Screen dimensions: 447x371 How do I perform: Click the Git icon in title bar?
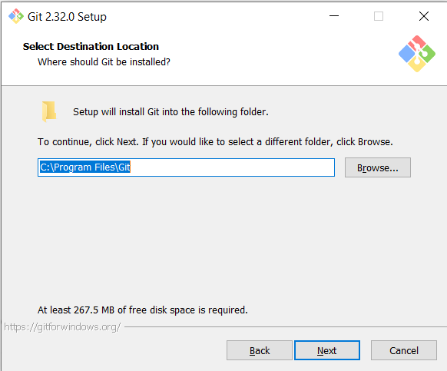tap(15, 16)
